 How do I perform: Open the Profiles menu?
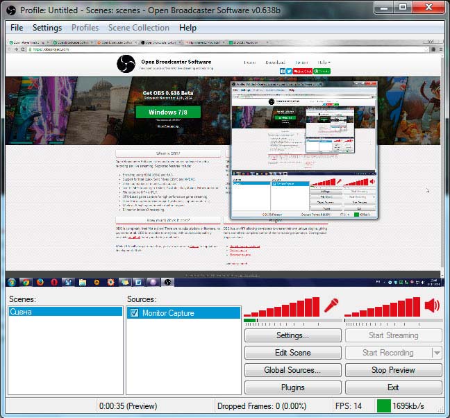point(85,28)
